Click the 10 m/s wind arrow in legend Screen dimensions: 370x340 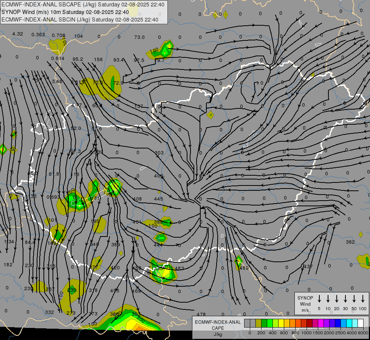pos(328,299)
